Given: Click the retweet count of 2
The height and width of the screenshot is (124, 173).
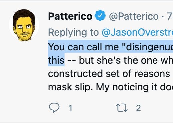Looking at the screenshot, I should (138, 108).
